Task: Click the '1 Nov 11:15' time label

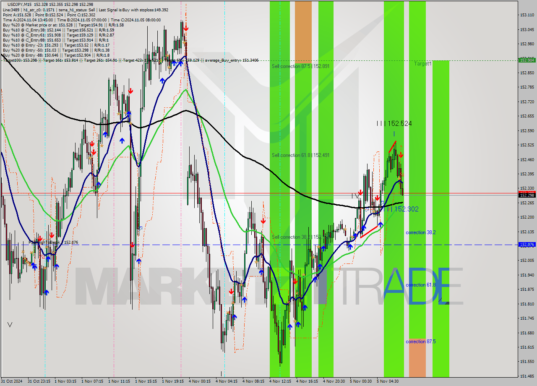Action: pyautogui.click(x=119, y=381)
